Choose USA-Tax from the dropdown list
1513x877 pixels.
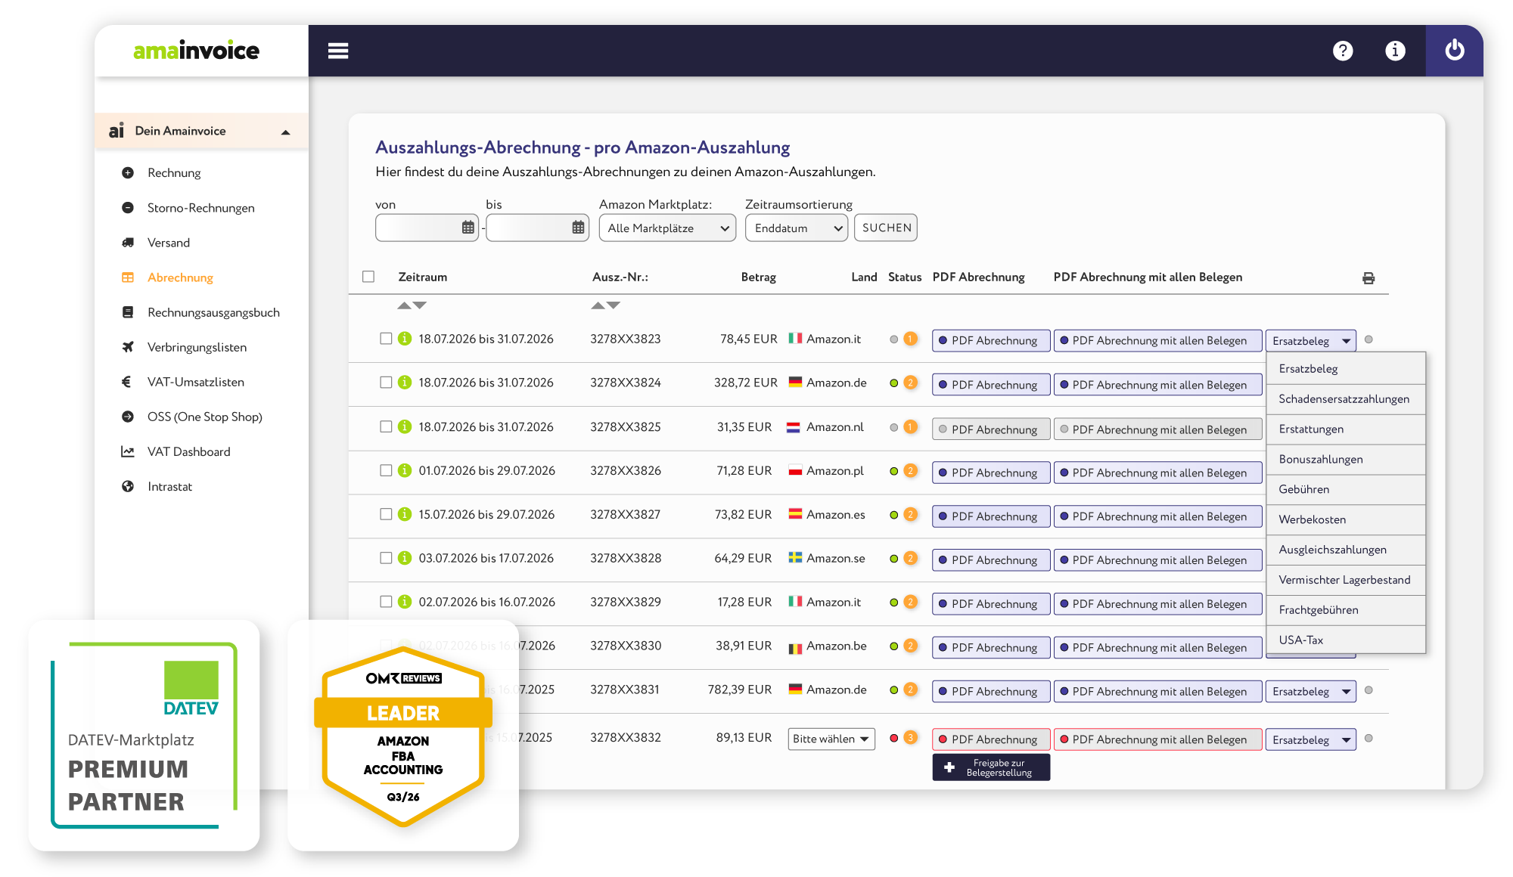(1346, 640)
